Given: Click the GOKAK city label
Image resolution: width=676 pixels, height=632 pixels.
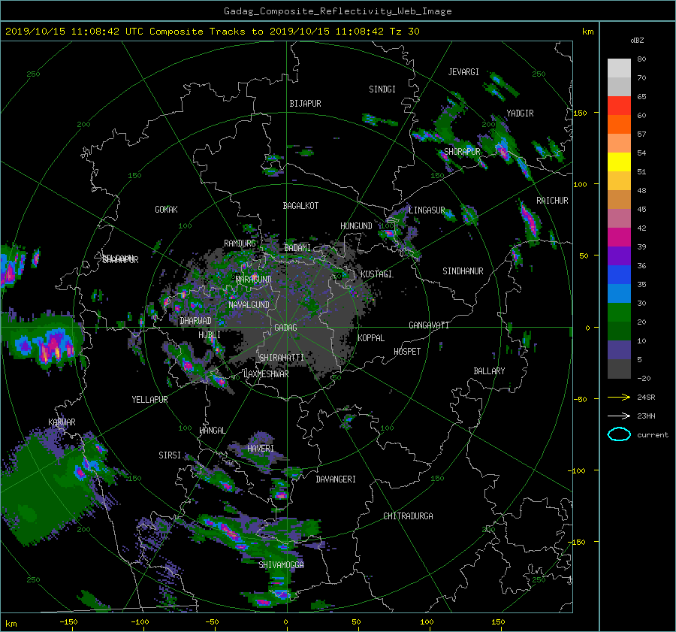Looking at the screenshot, I should (x=167, y=210).
